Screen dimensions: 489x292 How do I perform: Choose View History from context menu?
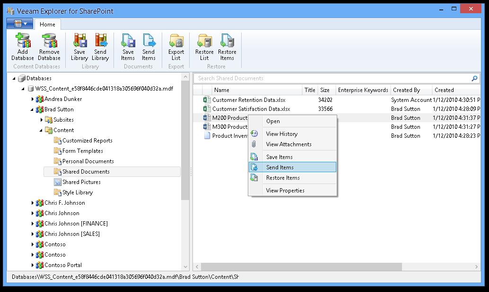(x=293, y=133)
